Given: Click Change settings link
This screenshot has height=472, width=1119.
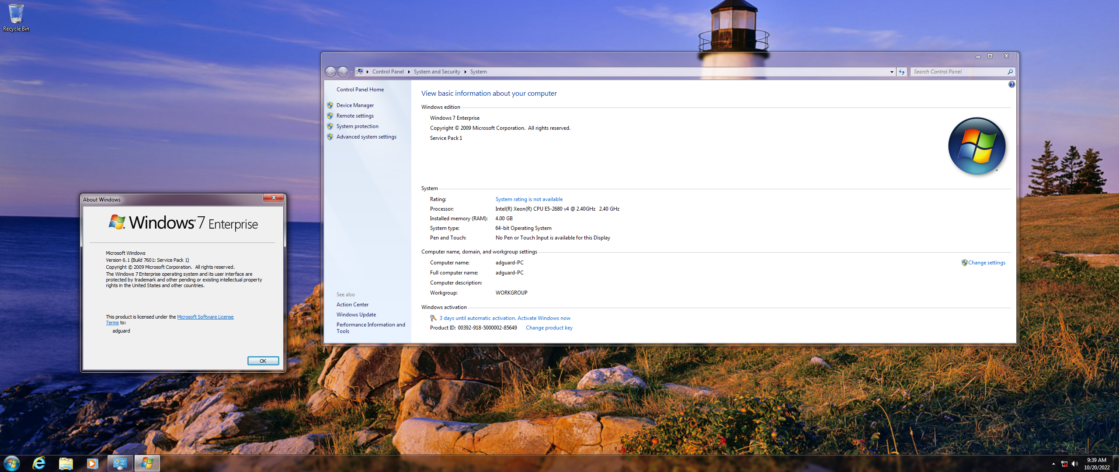Looking at the screenshot, I should click(x=987, y=263).
